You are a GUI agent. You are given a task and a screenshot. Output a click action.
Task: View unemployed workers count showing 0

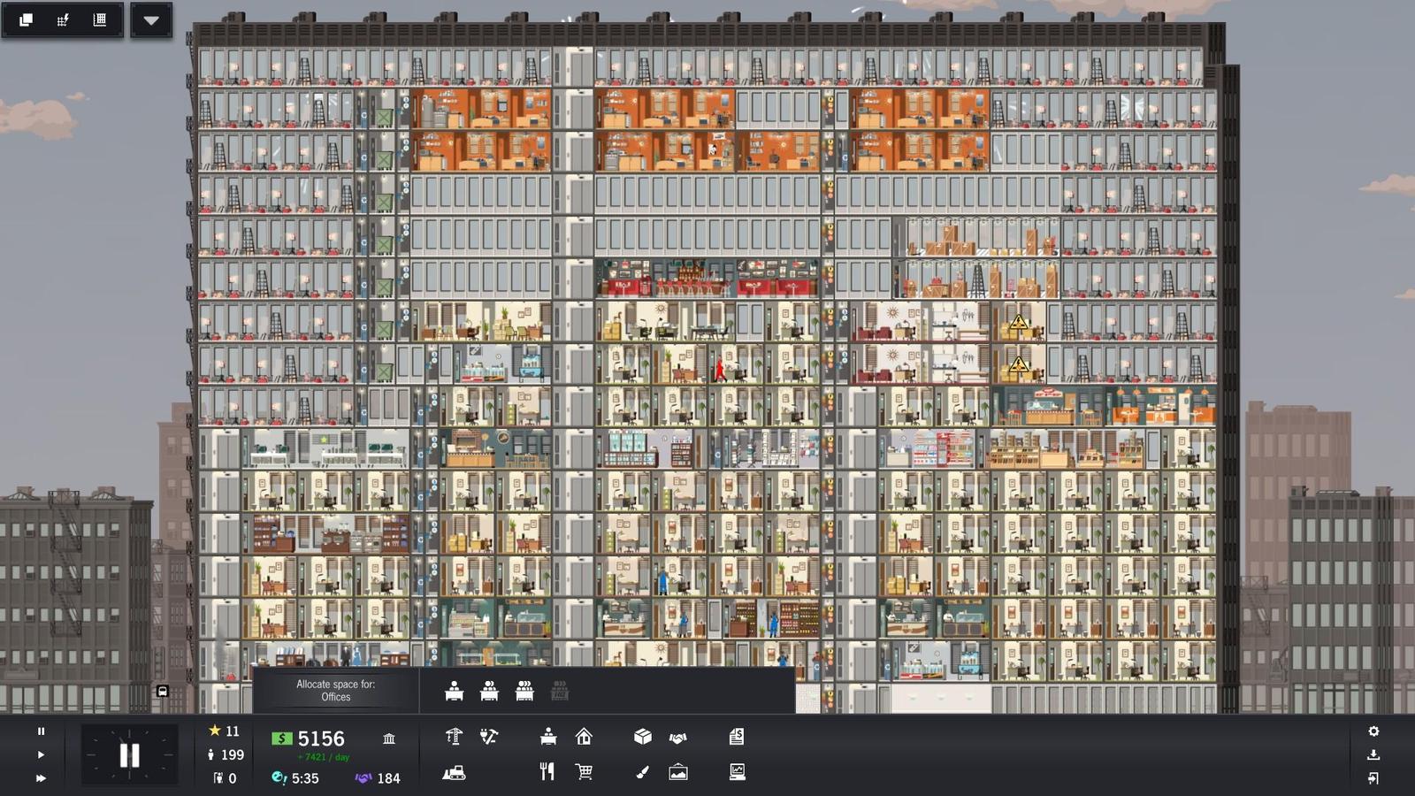pyautogui.click(x=225, y=778)
